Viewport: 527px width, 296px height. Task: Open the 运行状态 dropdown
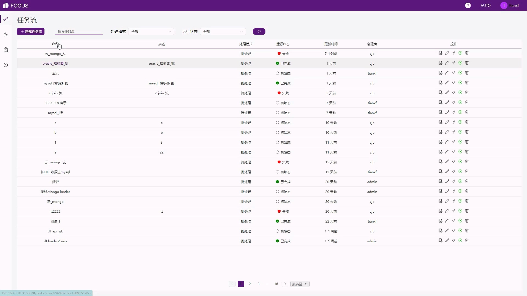pyautogui.click(x=223, y=32)
